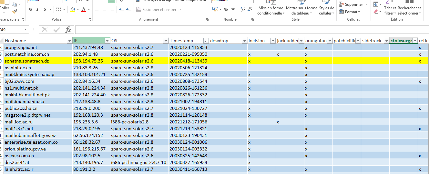Open orangutan column filter dropdown

[330, 41]
